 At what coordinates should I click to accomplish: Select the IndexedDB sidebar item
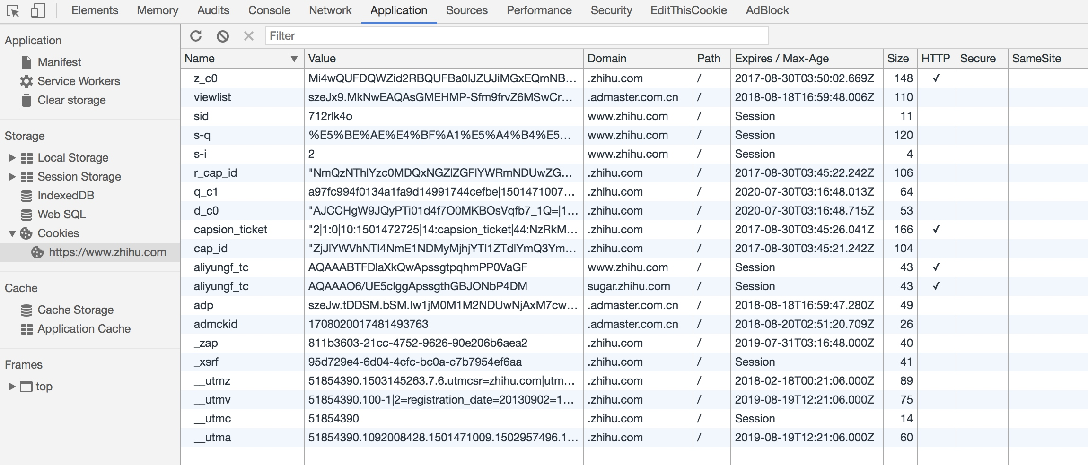click(66, 196)
